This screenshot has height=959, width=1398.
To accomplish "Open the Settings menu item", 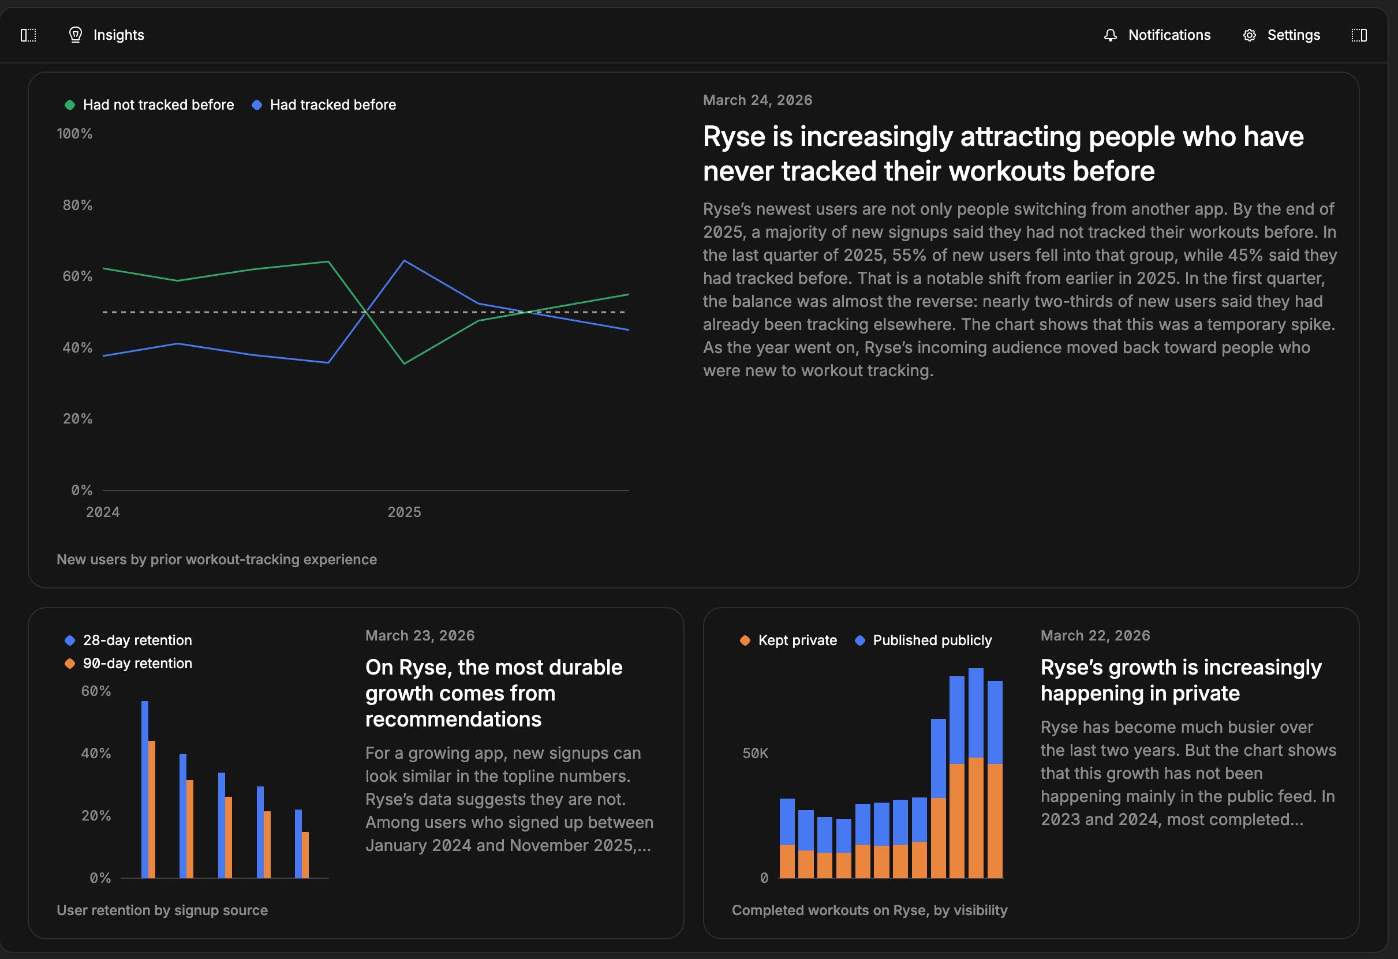I will click(1293, 35).
